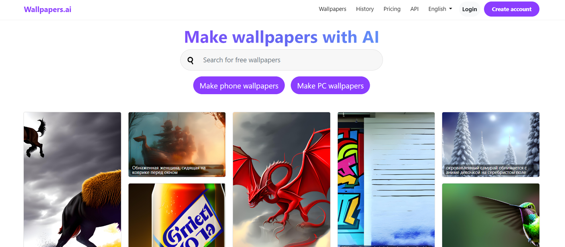Click the magnifying glass search icon
The width and height of the screenshot is (565, 247).
(x=190, y=60)
